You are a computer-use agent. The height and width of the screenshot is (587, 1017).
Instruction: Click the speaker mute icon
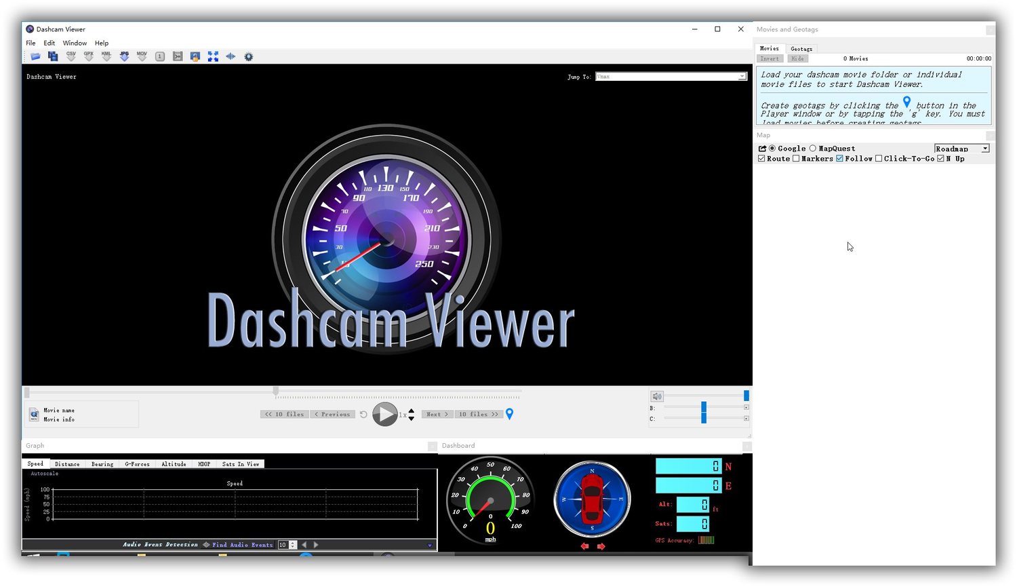657,396
